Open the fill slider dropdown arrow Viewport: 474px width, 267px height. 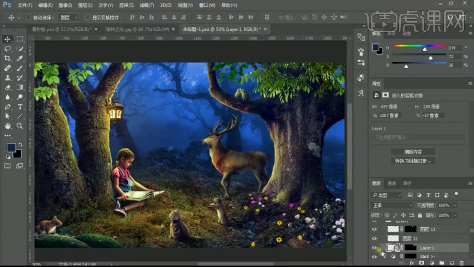(455, 215)
